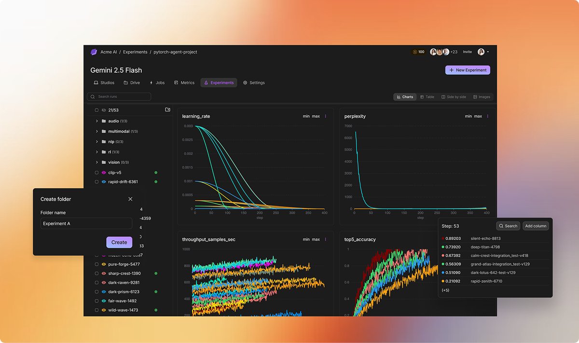Open the three-dot menu on throughput_samples_sec chart
Viewport: 579px width, 343px height.
coord(326,239)
